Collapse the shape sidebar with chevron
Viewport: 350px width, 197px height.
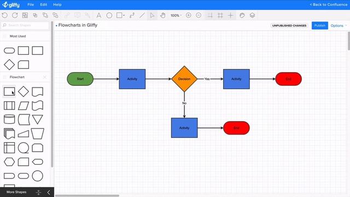click(49, 192)
